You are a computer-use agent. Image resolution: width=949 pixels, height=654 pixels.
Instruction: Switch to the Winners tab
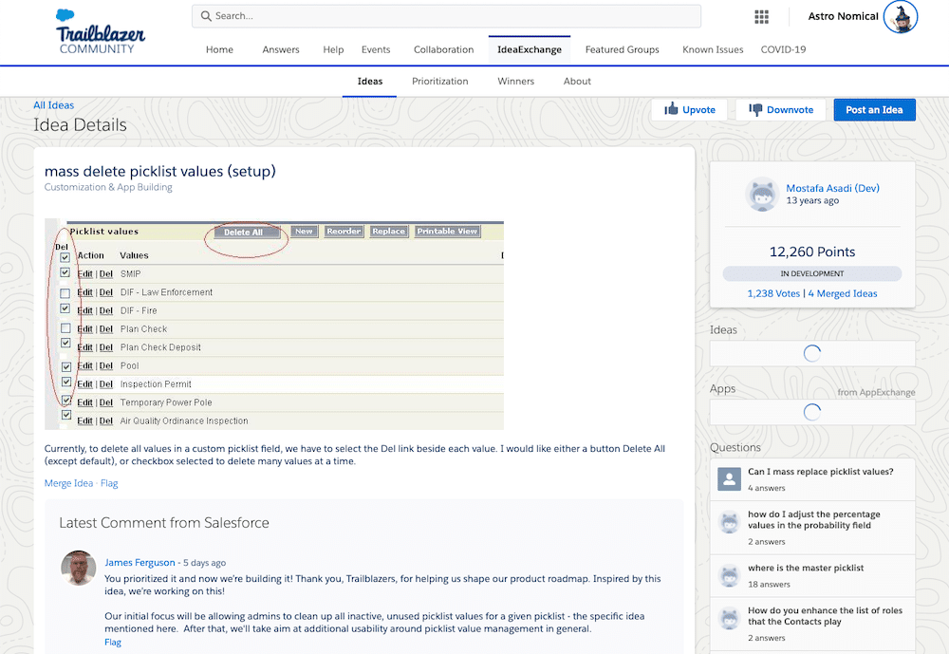click(x=515, y=81)
